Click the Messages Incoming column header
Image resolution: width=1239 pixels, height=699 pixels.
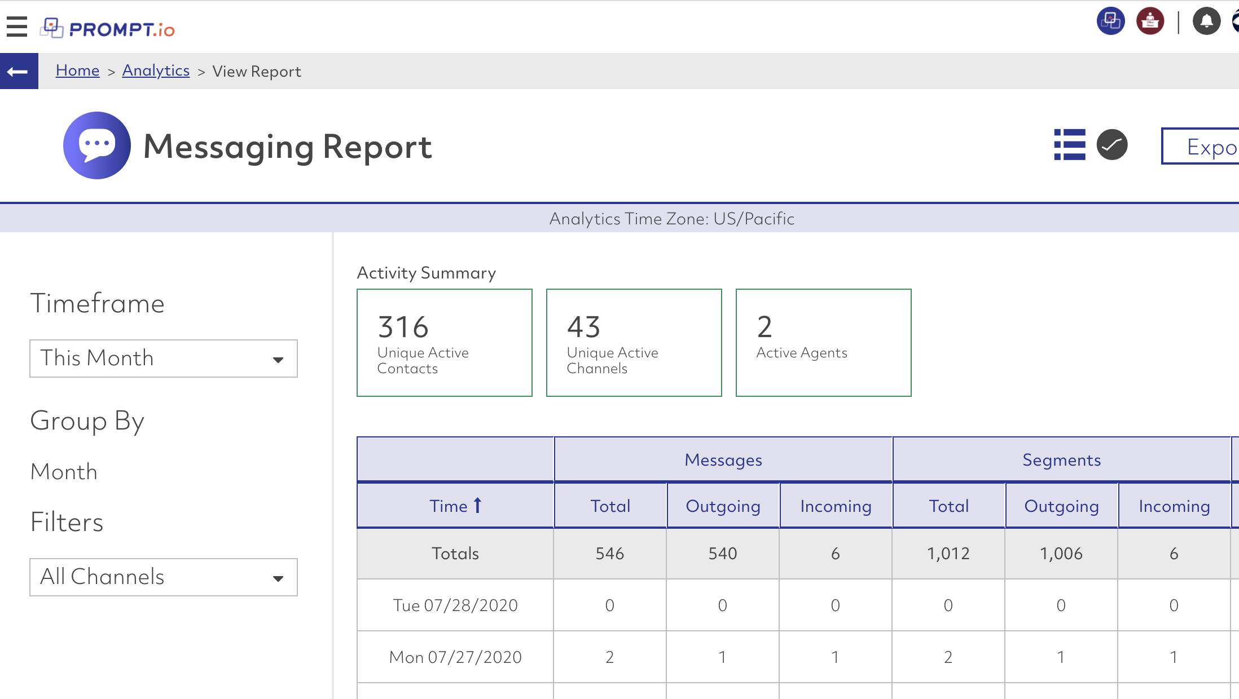(836, 506)
